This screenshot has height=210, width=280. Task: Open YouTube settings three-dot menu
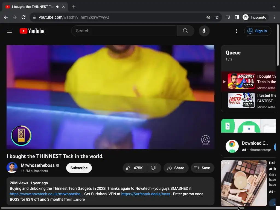(x=237, y=31)
